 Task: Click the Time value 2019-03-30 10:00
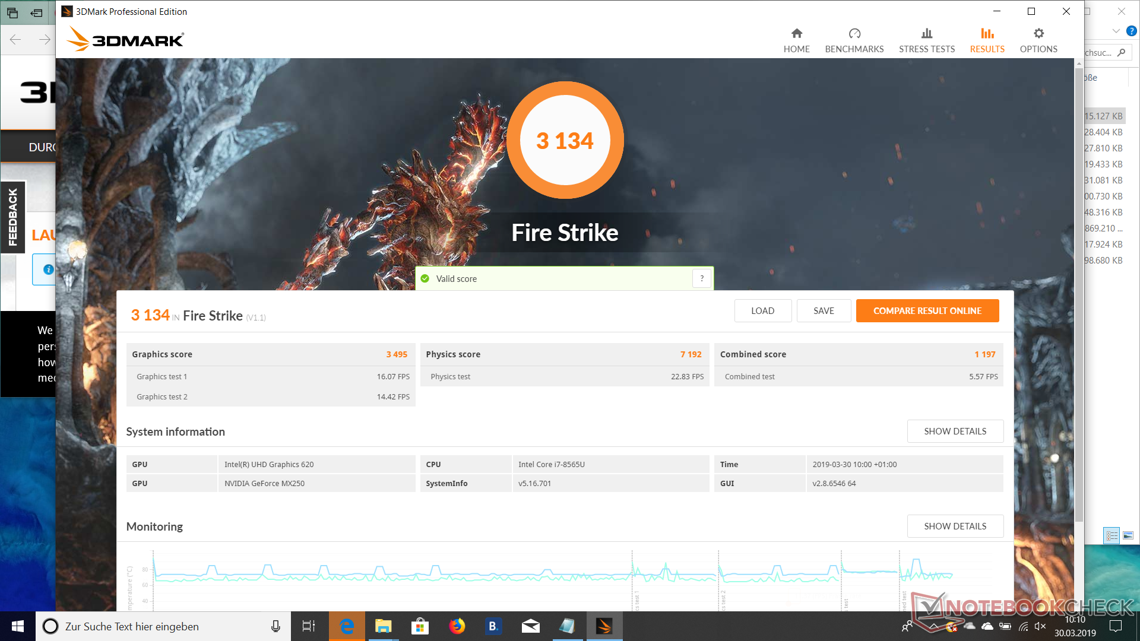[x=854, y=465]
